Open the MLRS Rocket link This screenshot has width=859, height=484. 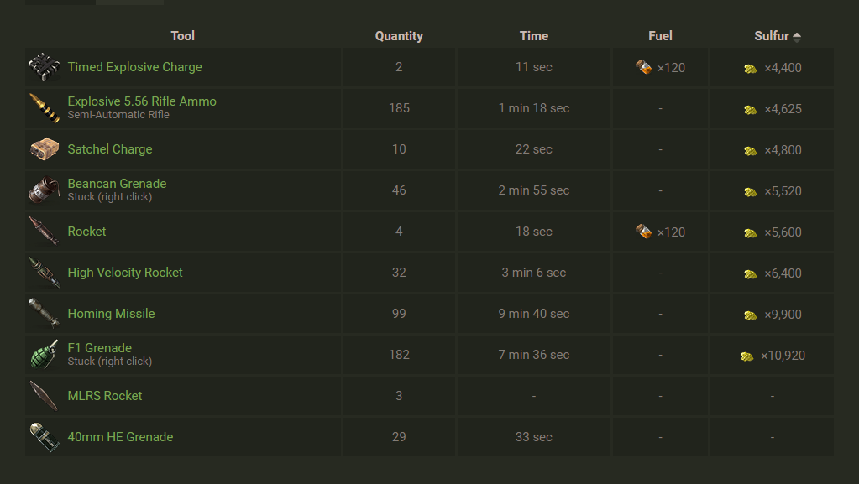[x=105, y=396]
